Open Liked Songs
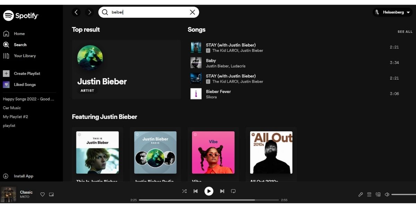 (x=24, y=84)
